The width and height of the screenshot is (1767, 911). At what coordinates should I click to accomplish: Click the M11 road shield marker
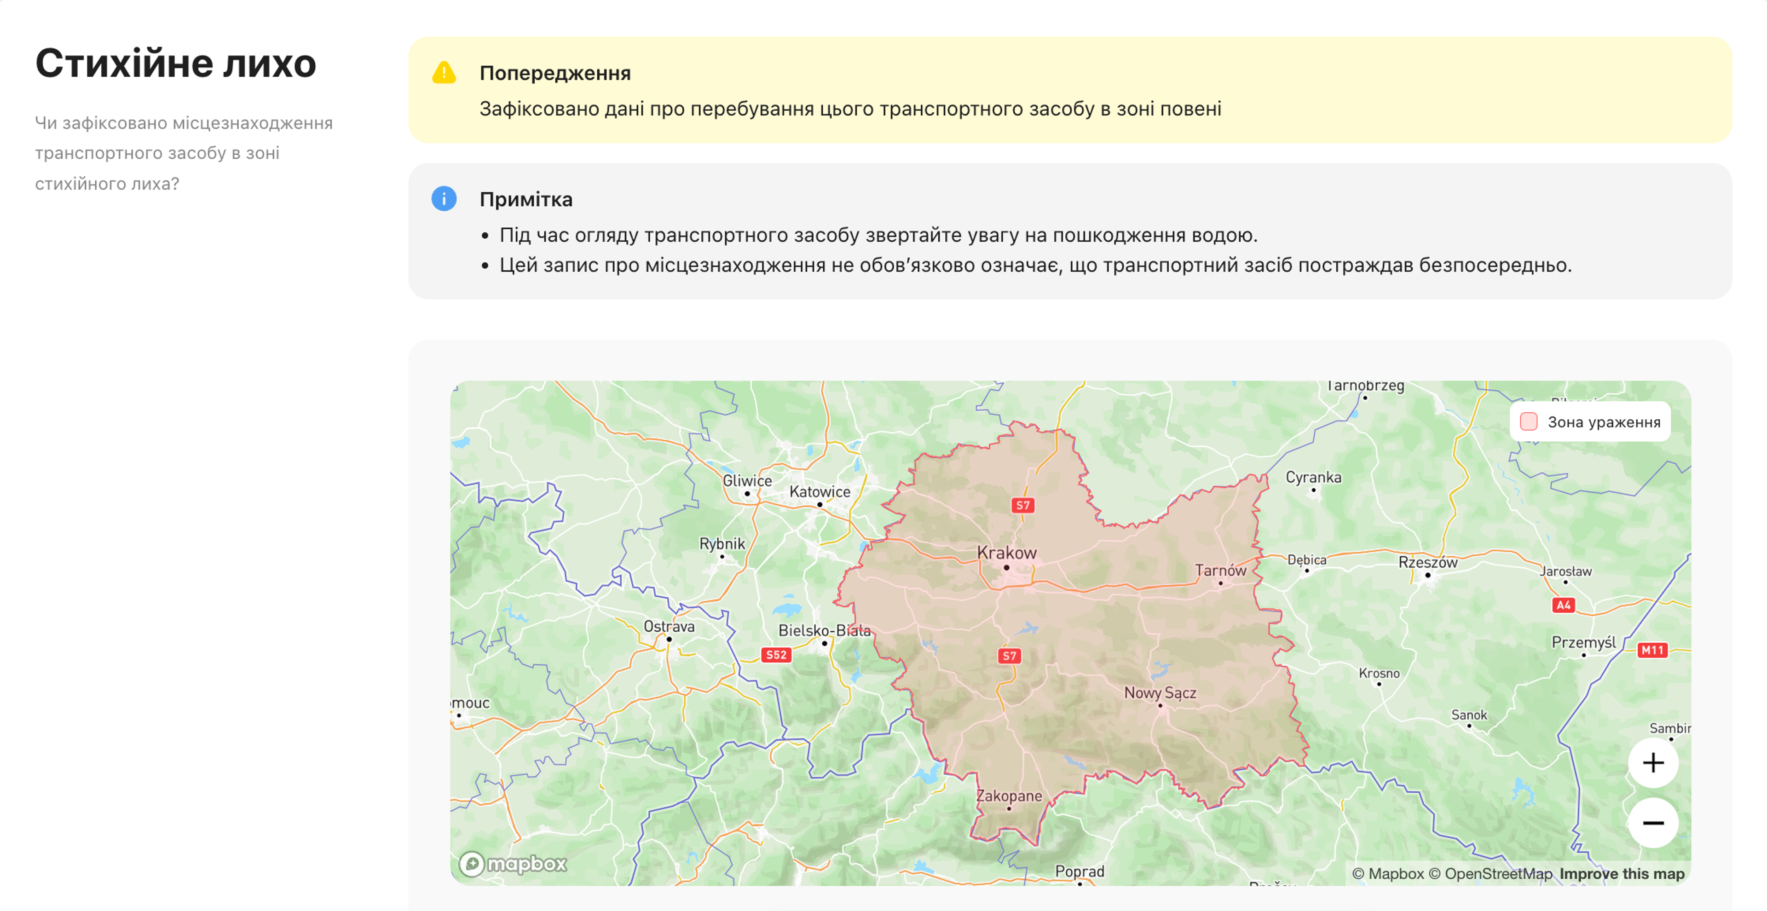[x=1652, y=650]
